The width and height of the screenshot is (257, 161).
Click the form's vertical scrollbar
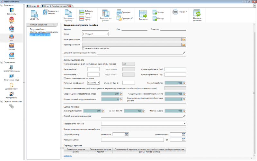coord(255,93)
